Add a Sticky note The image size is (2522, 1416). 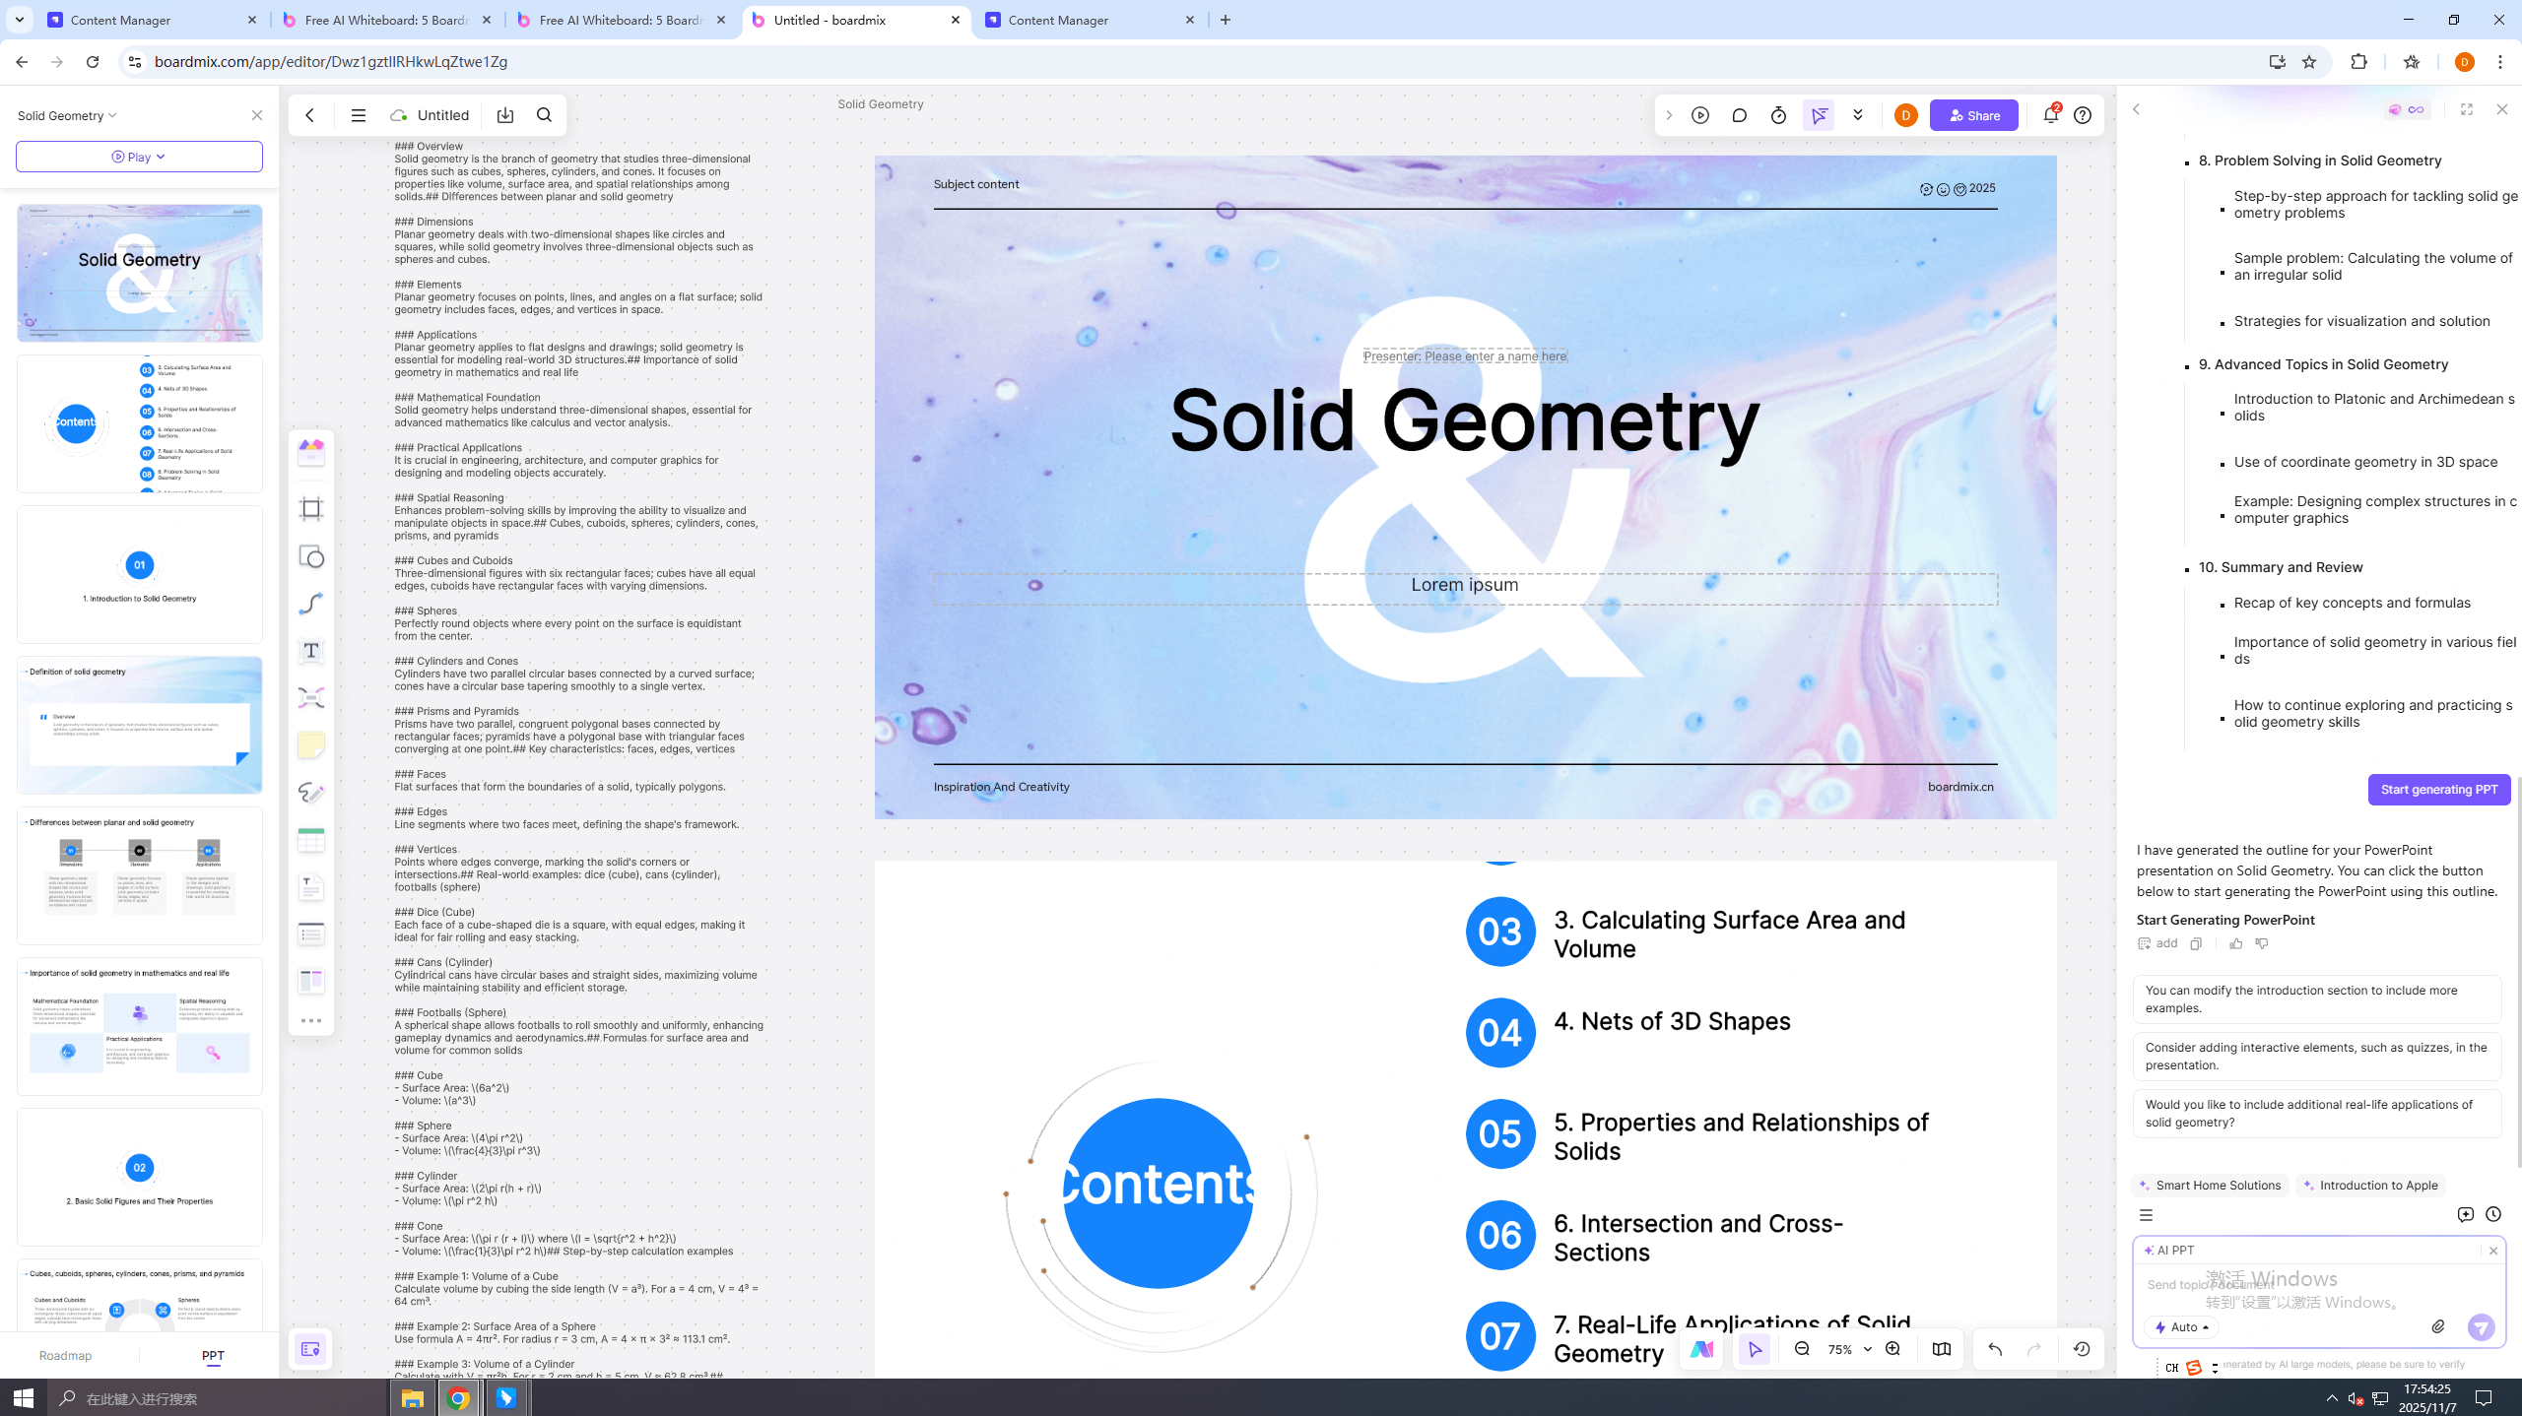pos(311,745)
